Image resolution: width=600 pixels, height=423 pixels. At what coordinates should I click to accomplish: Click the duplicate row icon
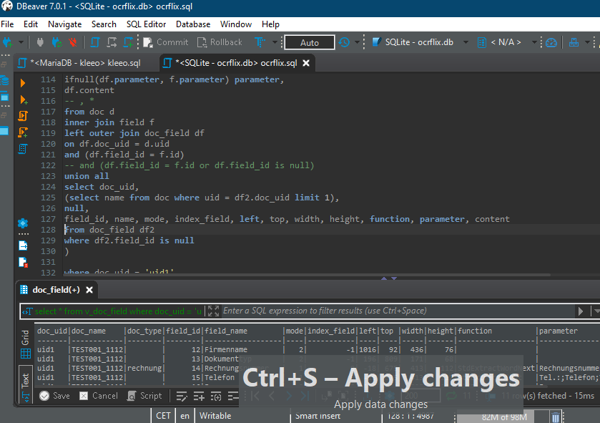click(x=216, y=396)
